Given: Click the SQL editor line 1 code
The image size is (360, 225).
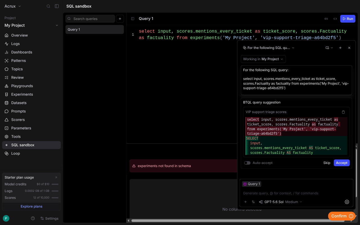Looking at the screenshot, I should click(x=243, y=34).
